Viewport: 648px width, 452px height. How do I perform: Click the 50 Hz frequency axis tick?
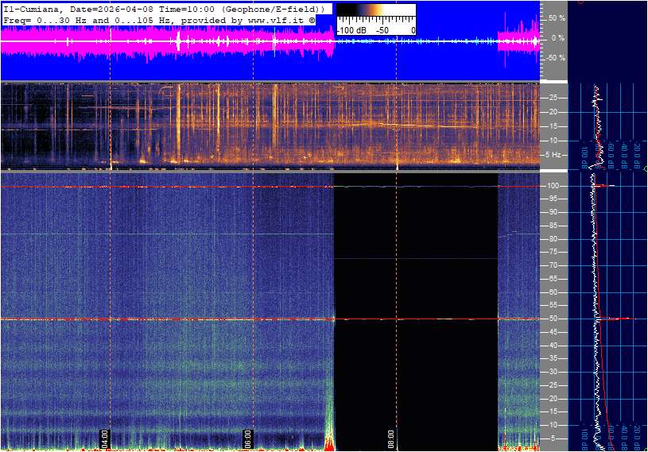coord(554,319)
